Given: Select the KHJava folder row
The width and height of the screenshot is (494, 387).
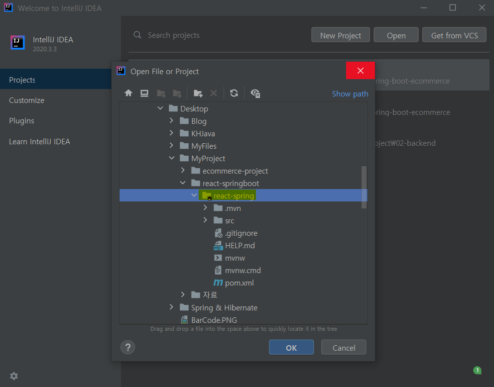Looking at the screenshot, I should tap(243, 133).
